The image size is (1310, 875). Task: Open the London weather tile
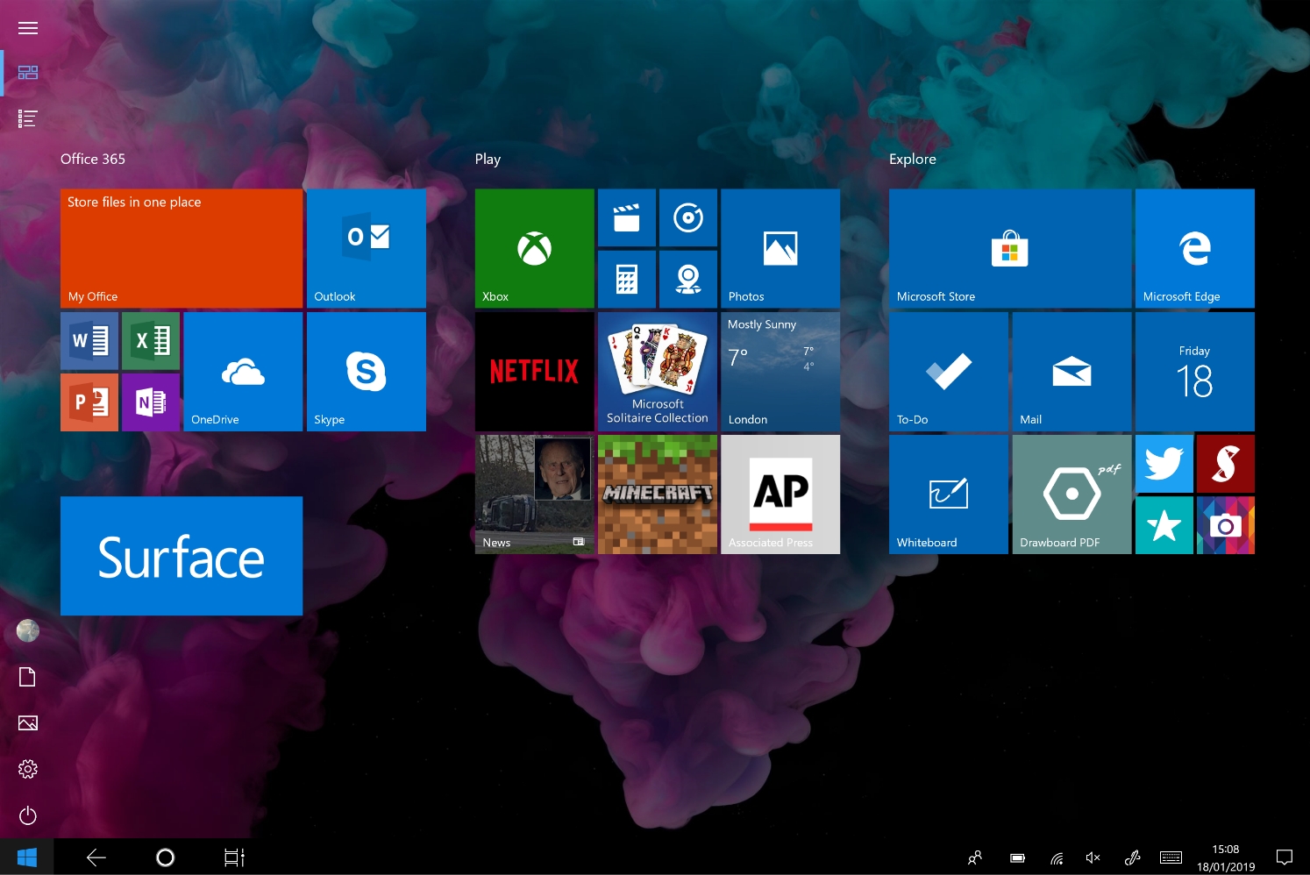(780, 371)
